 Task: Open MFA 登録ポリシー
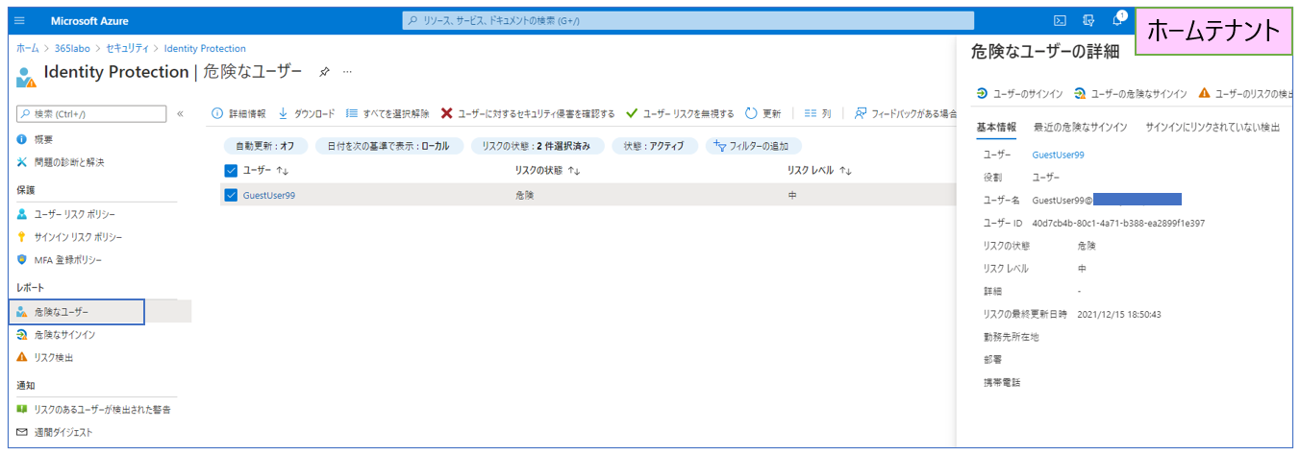click(x=66, y=259)
